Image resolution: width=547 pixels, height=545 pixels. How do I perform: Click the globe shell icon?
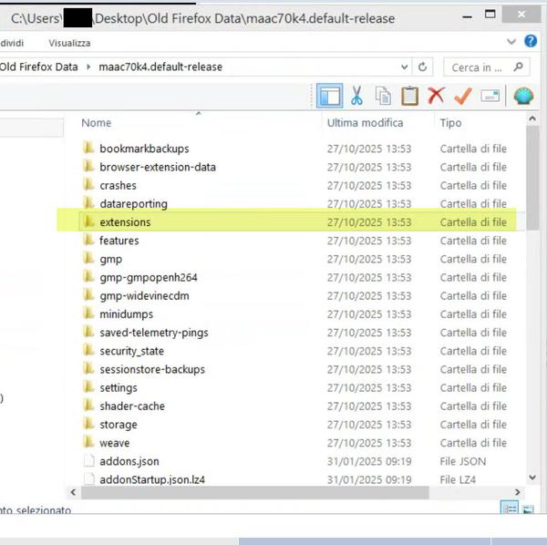tap(523, 96)
